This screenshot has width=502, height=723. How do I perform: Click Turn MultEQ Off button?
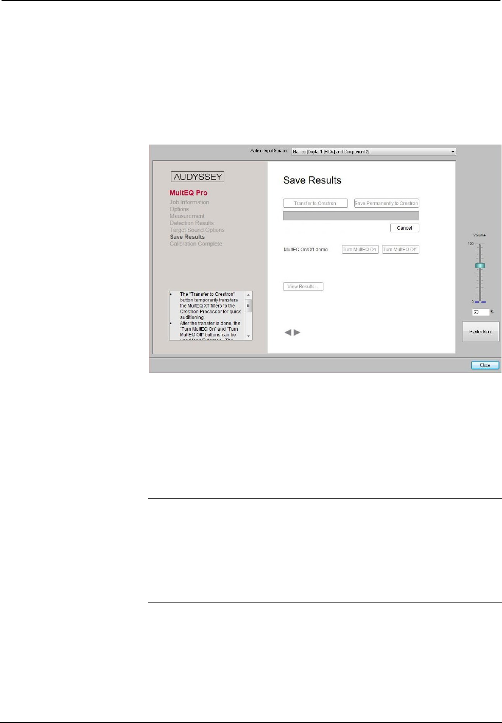coord(400,250)
